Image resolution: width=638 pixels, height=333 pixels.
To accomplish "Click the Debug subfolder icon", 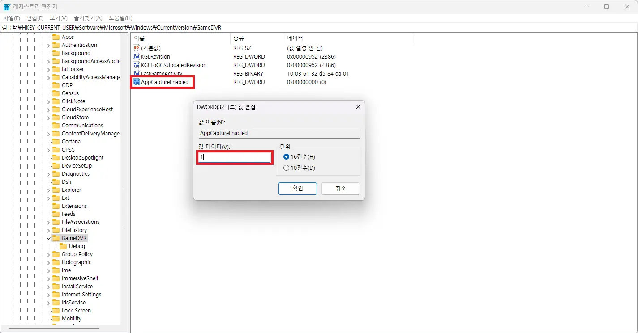I will pos(63,246).
